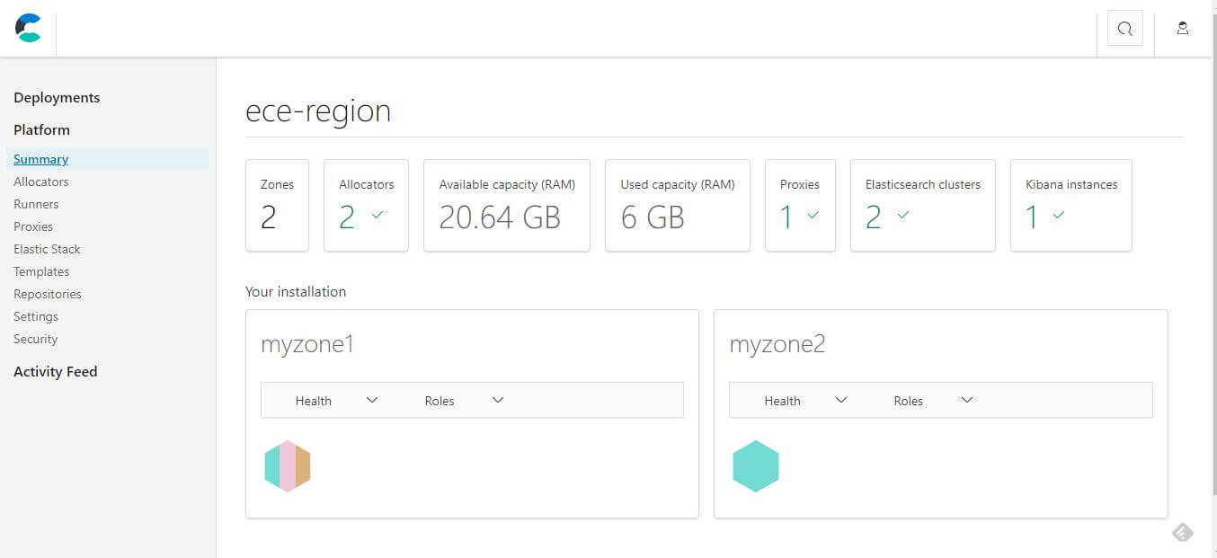The height and width of the screenshot is (558, 1217).
Task: Select the Available capacity (RAM) card
Action: coord(507,206)
